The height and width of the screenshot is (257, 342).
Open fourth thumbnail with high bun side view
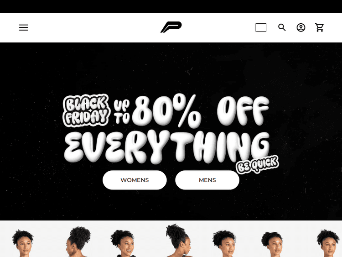[x=178, y=240]
